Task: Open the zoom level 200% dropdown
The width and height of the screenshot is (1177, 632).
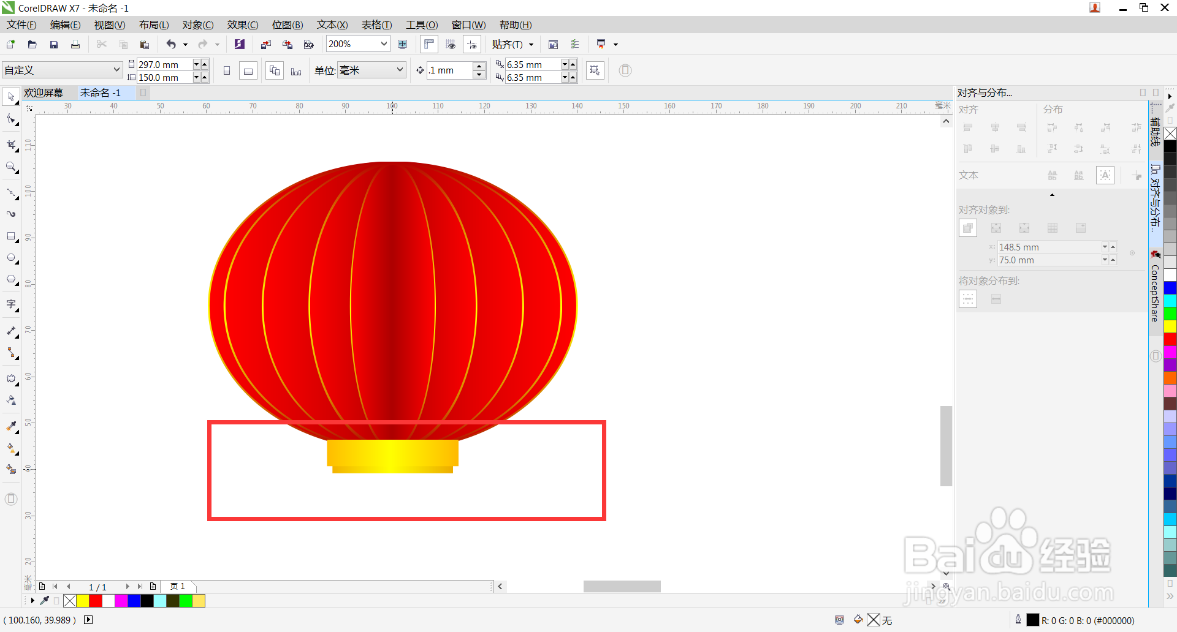Action: [x=384, y=44]
